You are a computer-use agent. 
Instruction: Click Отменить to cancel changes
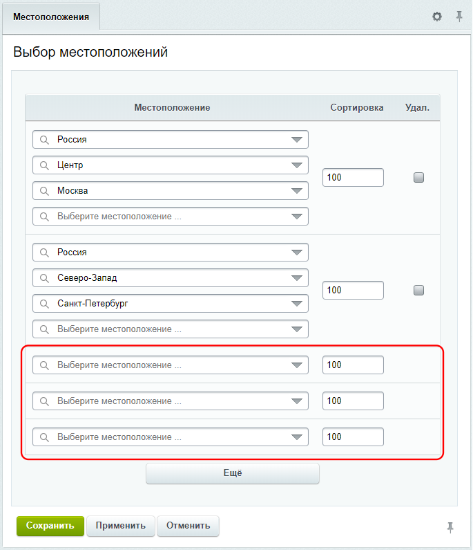(x=188, y=526)
